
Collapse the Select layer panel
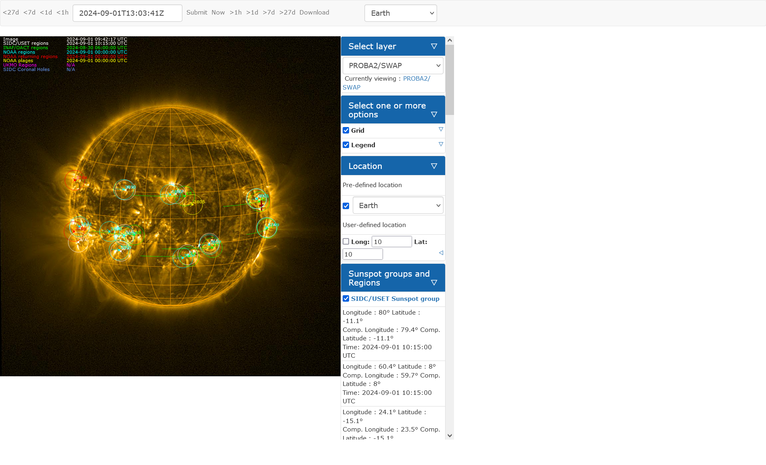pyautogui.click(x=434, y=46)
